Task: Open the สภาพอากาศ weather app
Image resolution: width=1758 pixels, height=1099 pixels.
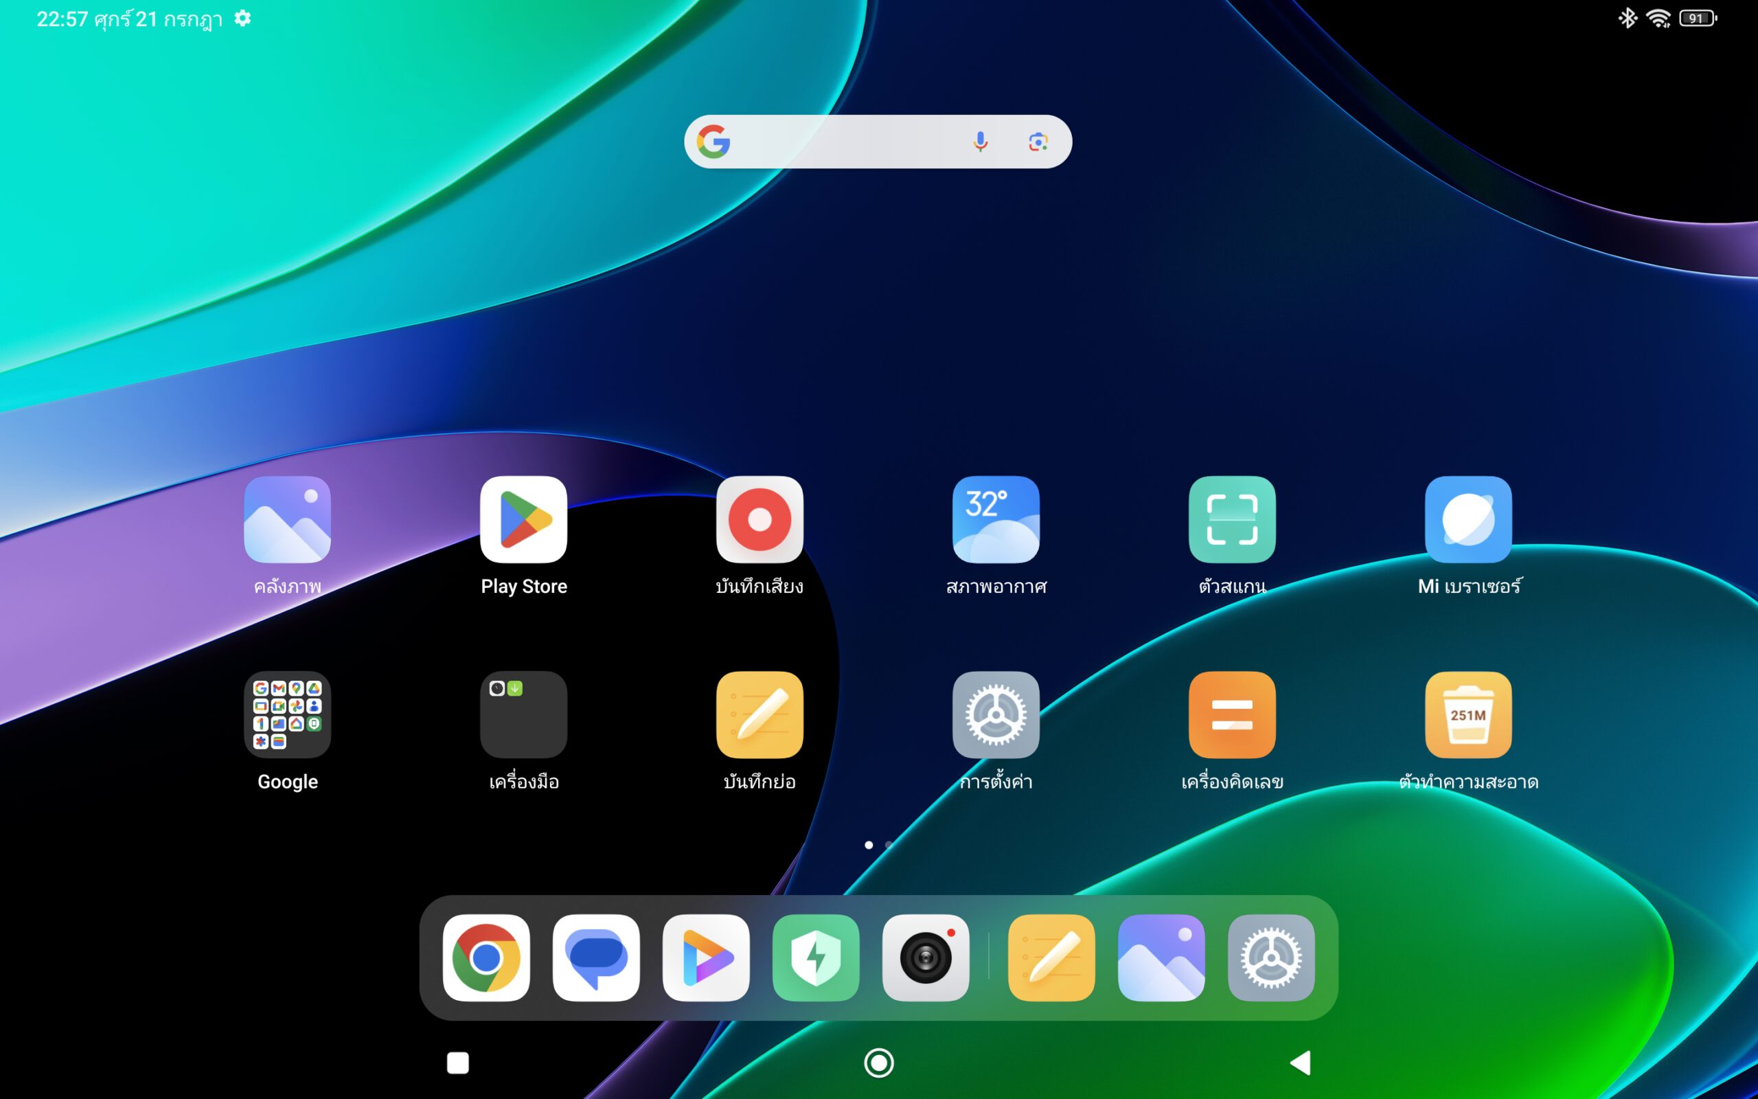Action: (996, 520)
